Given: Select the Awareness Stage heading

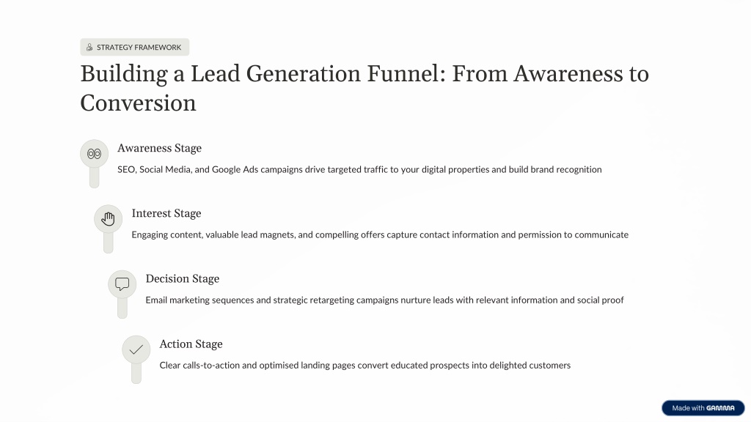Looking at the screenshot, I should coord(159,148).
